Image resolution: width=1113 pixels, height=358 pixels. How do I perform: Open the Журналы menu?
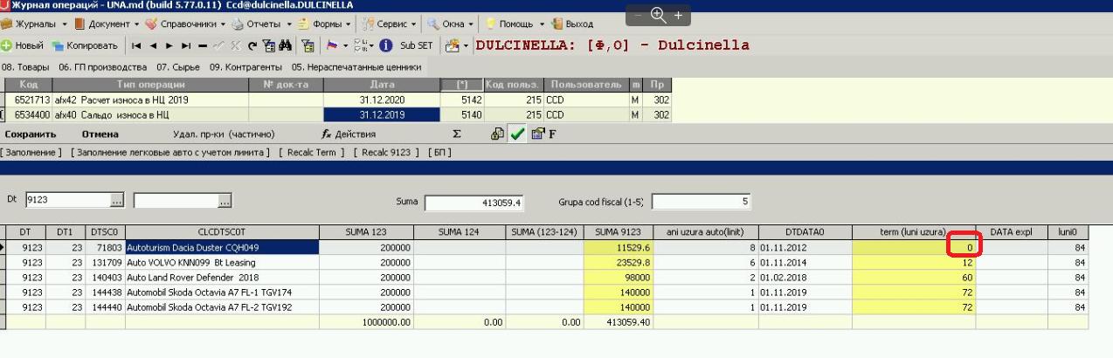(34, 24)
